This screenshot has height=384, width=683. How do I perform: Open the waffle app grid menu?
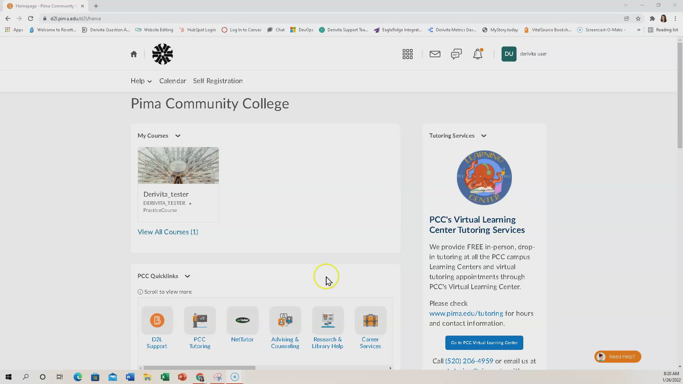[x=407, y=54]
